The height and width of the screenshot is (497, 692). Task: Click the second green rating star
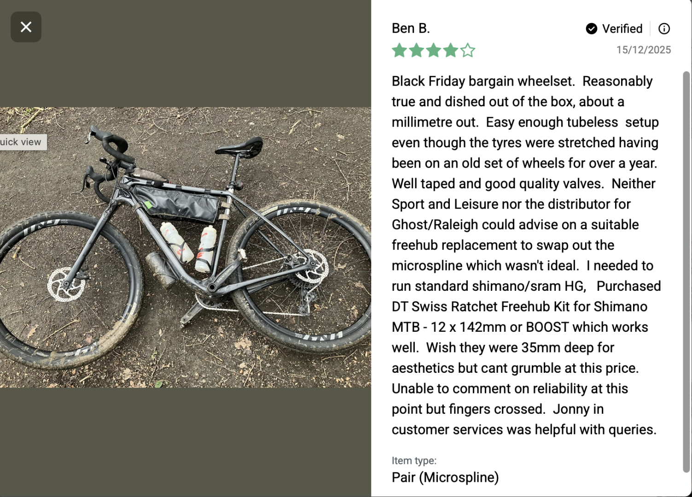417,50
